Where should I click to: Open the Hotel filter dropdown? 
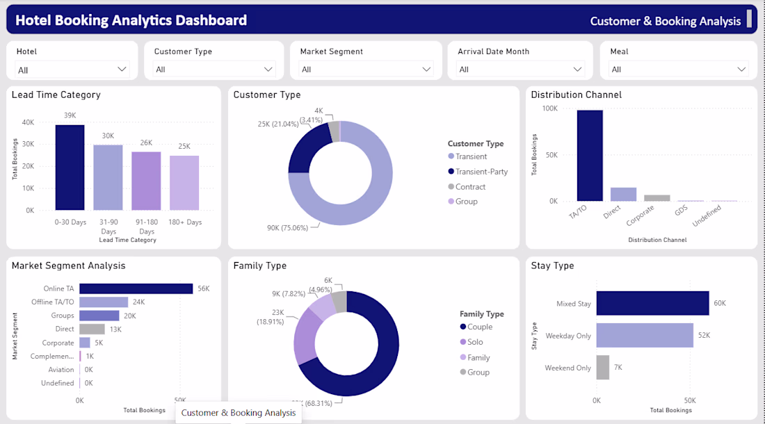click(x=72, y=70)
